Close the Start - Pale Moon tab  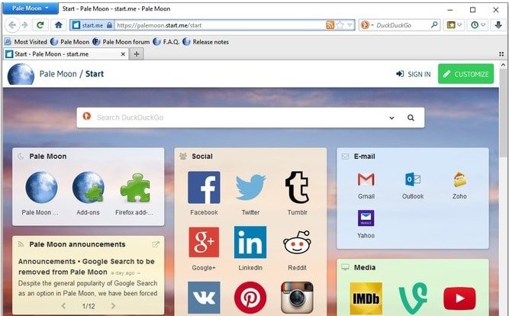[x=123, y=54]
